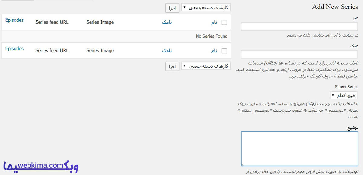Click 'Series feed URL' footer column text
Viewport: 363px width, 175px height.
click(52, 50)
